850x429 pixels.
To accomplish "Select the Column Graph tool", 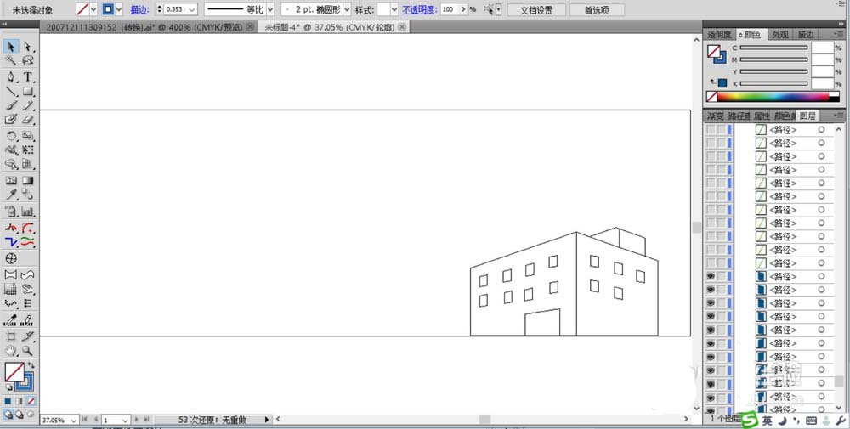I will pyautogui.click(x=28, y=212).
